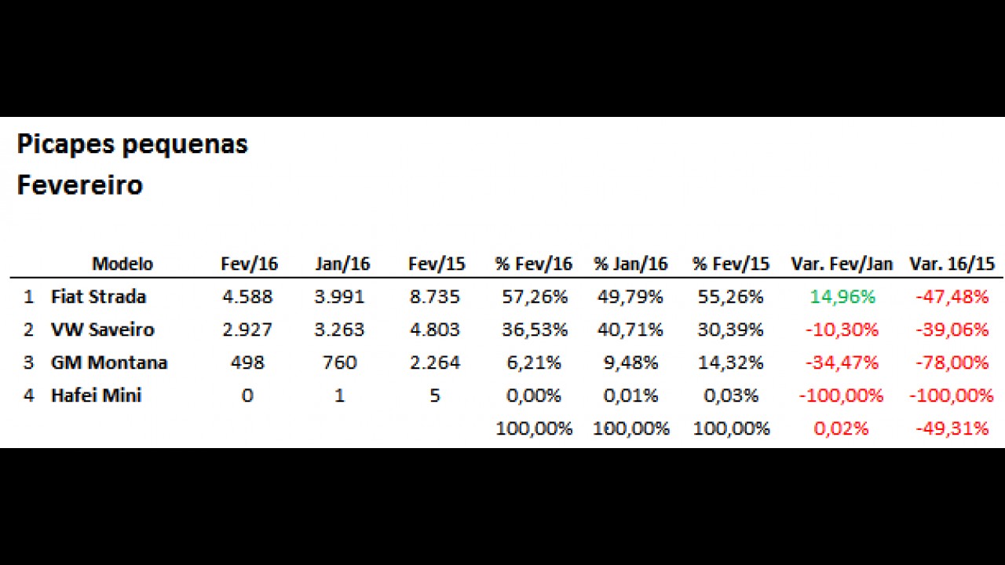Click the Jan/16 column header
1005x565 pixels.
coord(342,264)
